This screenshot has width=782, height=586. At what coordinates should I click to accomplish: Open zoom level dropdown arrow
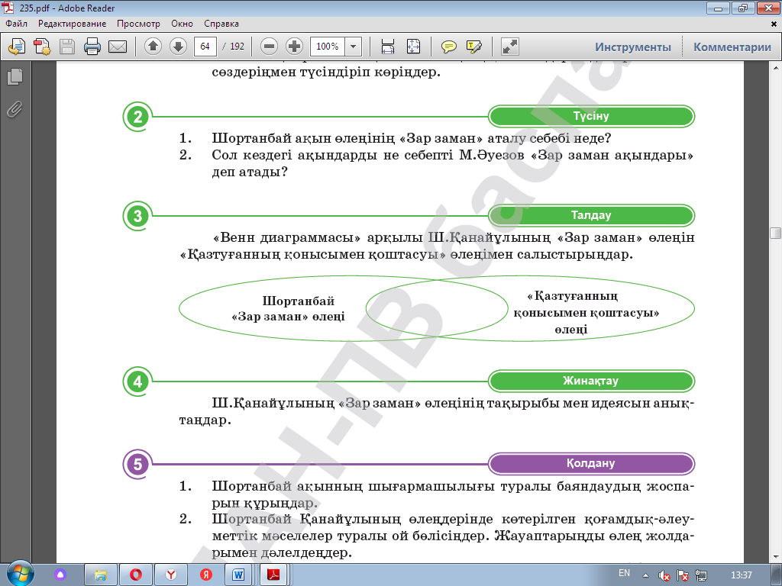353,47
